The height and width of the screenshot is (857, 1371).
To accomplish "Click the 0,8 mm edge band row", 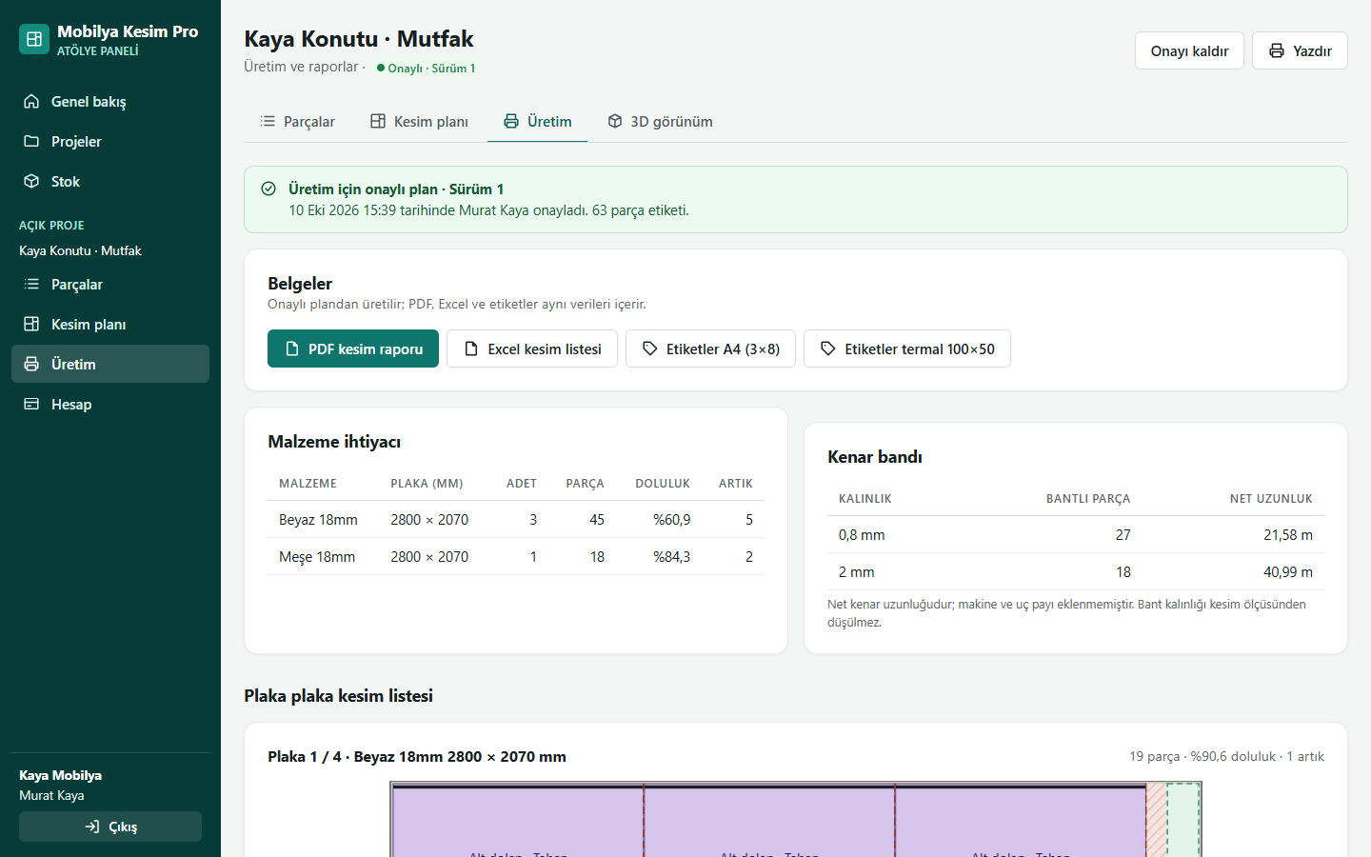I will click(x=1076, y=535).
